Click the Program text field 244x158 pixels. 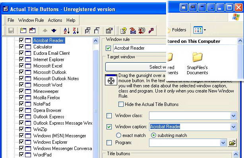click(184, 143)
